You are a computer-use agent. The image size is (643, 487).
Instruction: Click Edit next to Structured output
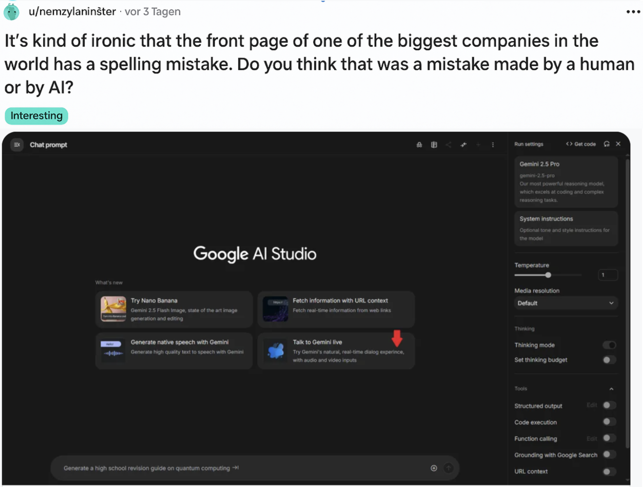click(592, 405)
